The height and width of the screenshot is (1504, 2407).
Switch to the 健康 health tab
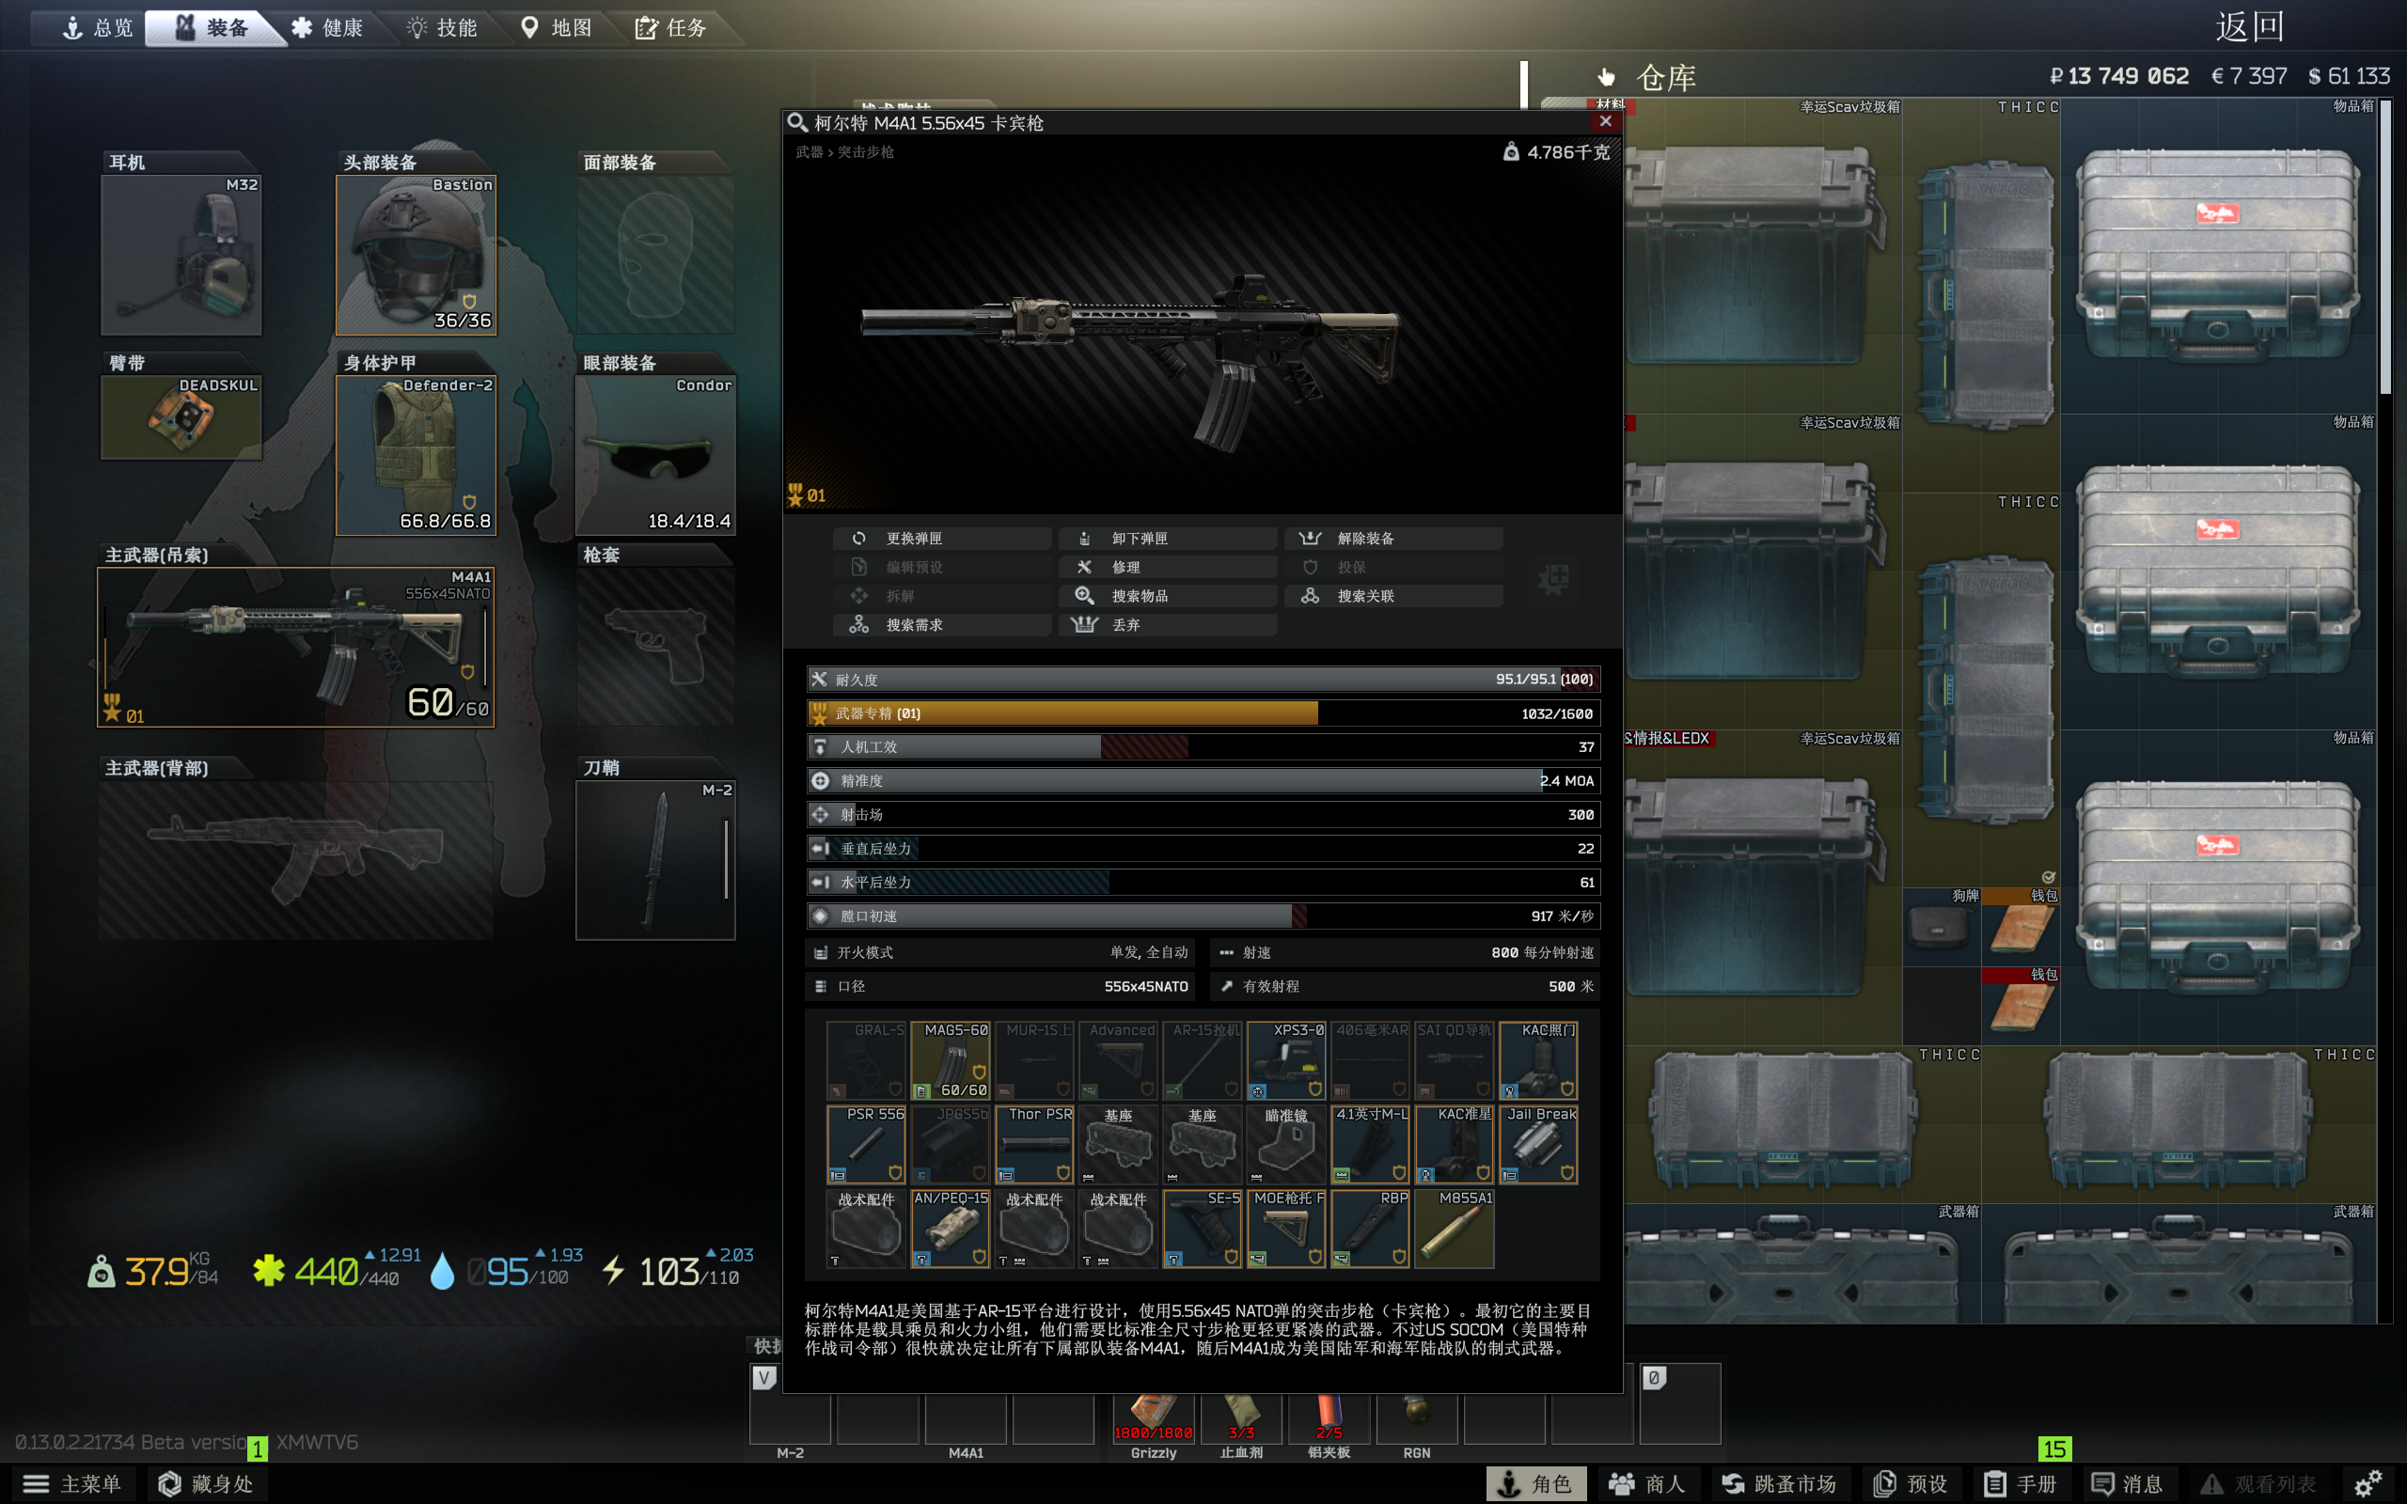(327, 28)
